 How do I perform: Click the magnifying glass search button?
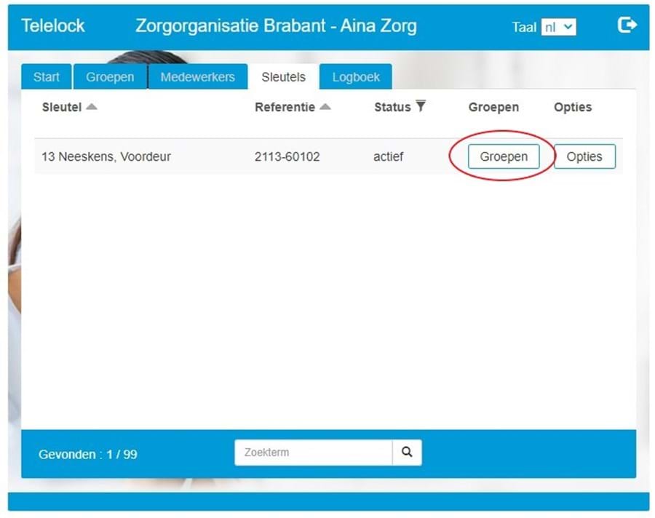click(x=407, y=453)
